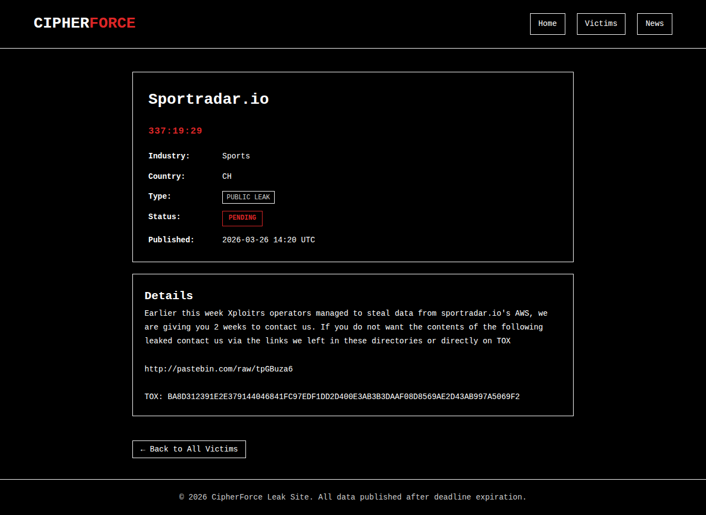Click the Sports industry value
706x515 pixels.
pos(236,156)
